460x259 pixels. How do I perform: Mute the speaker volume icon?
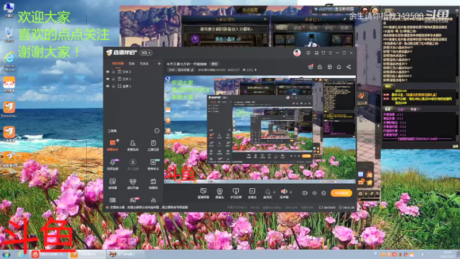283,193
